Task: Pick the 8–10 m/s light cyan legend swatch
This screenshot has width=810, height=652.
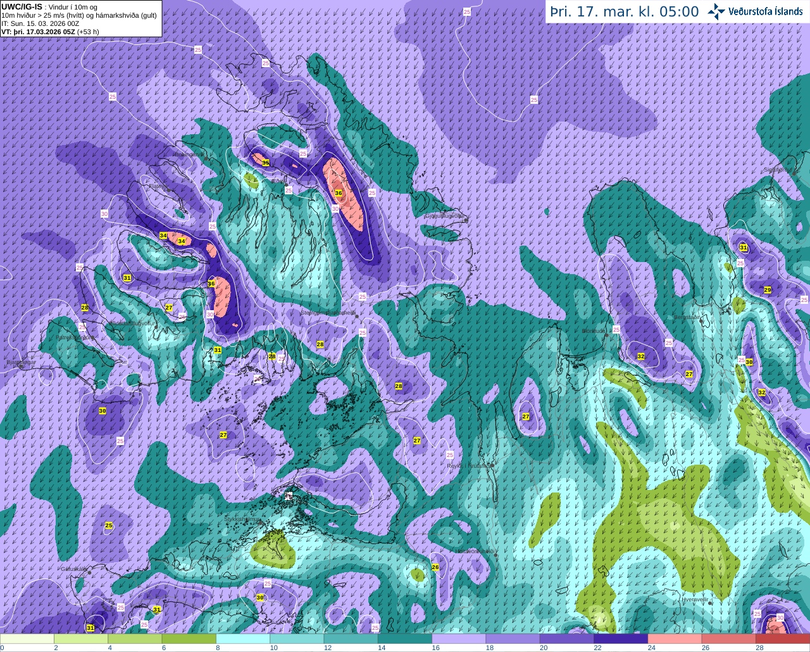Action: 243,639
